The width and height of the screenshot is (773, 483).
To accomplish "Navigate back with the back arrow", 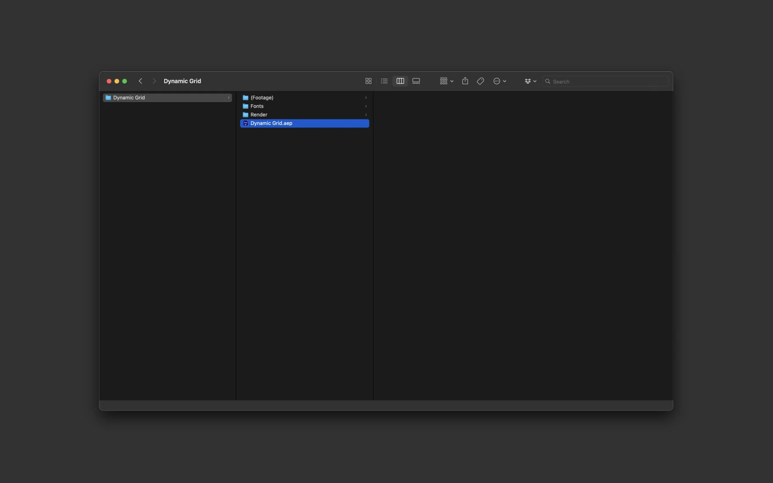I will tap(140, 81).
